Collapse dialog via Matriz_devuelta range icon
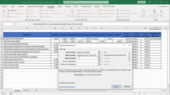170x95 pixels. 99,58
